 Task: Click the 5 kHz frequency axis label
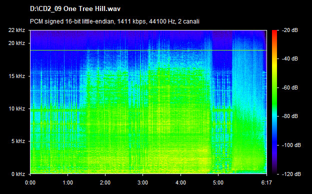pyautogui.click(x=18, y=141)
